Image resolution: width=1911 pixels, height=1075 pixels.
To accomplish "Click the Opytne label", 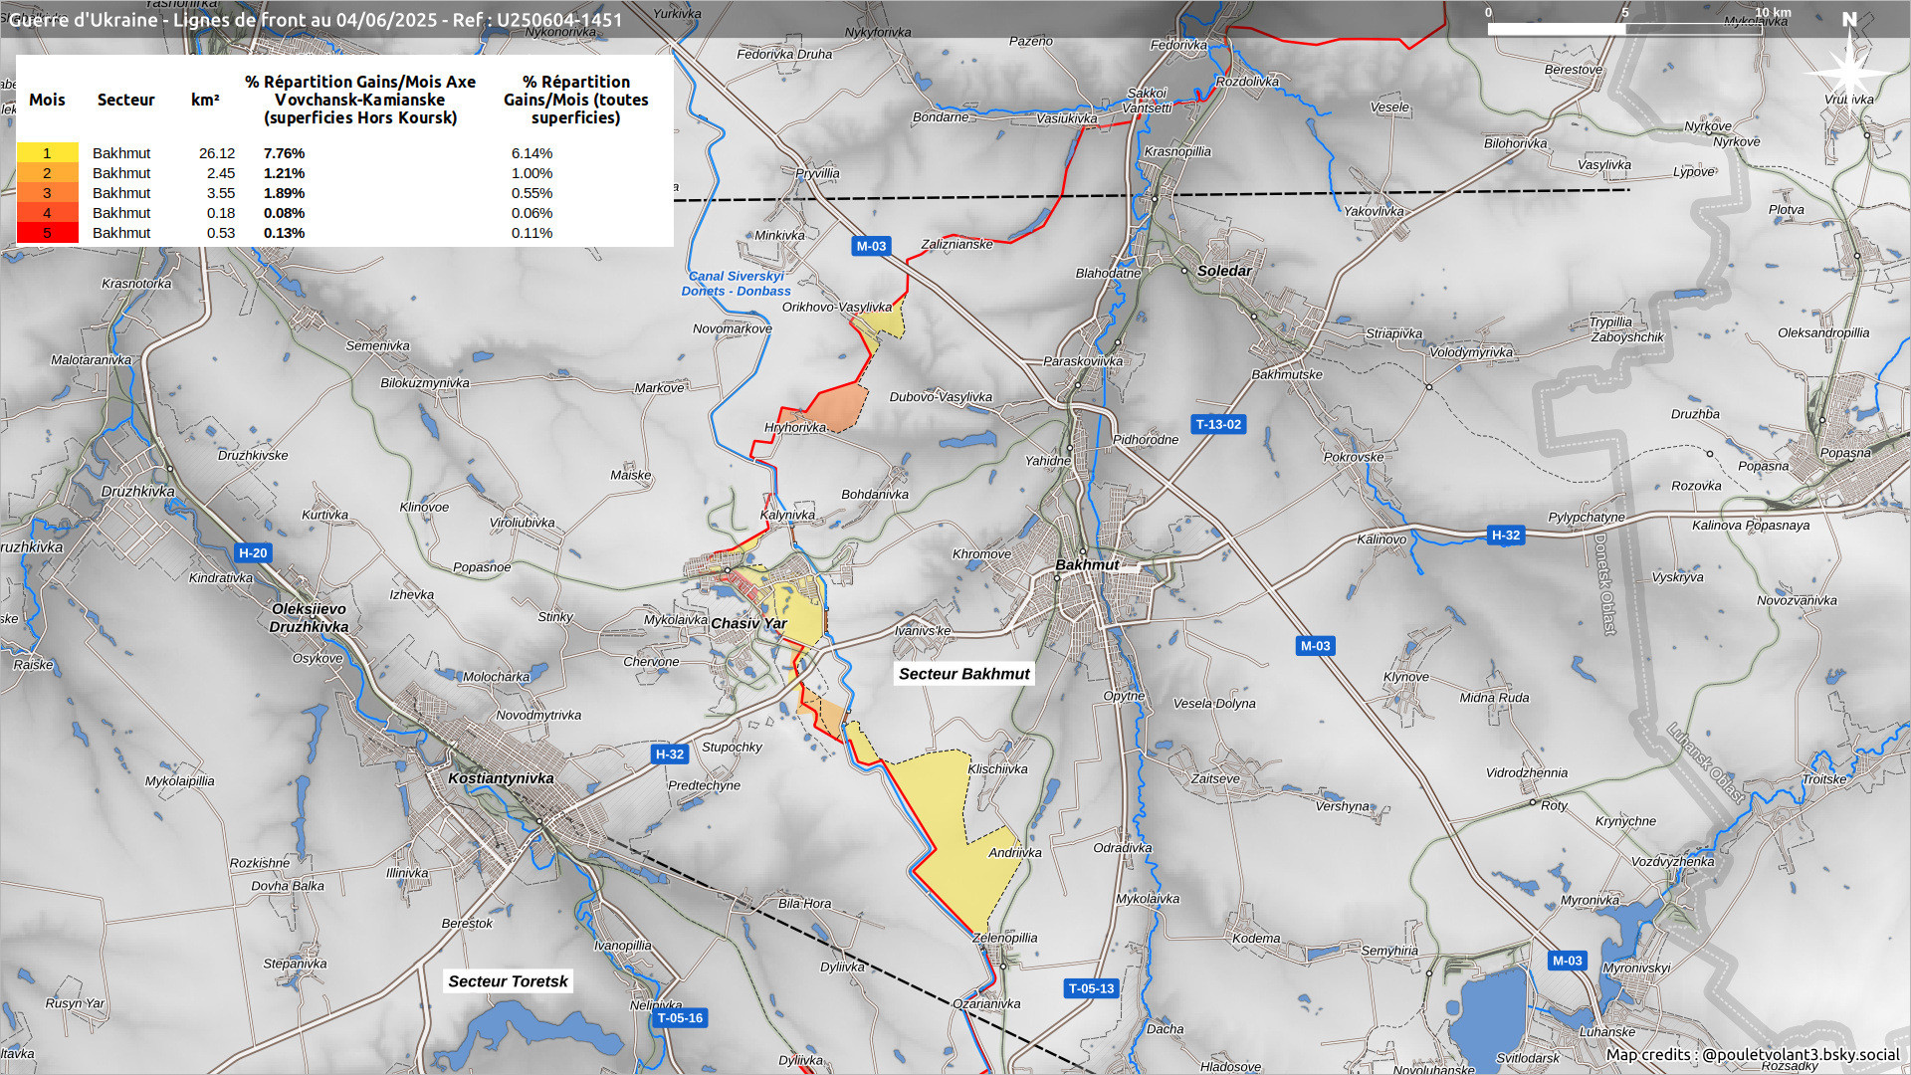I will 1124,696.
